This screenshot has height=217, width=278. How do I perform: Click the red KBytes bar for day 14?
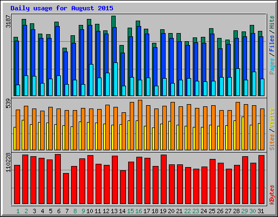pos(123,187)
